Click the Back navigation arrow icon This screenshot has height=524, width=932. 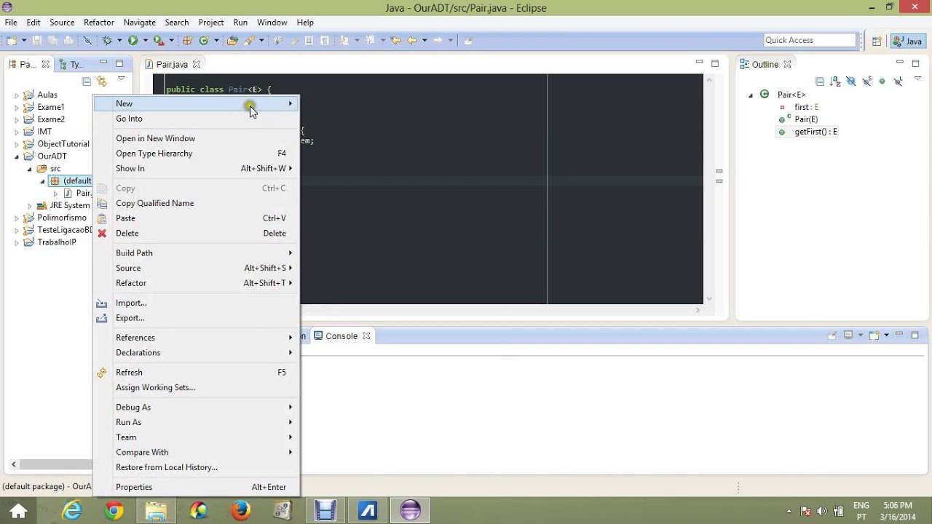412,41
